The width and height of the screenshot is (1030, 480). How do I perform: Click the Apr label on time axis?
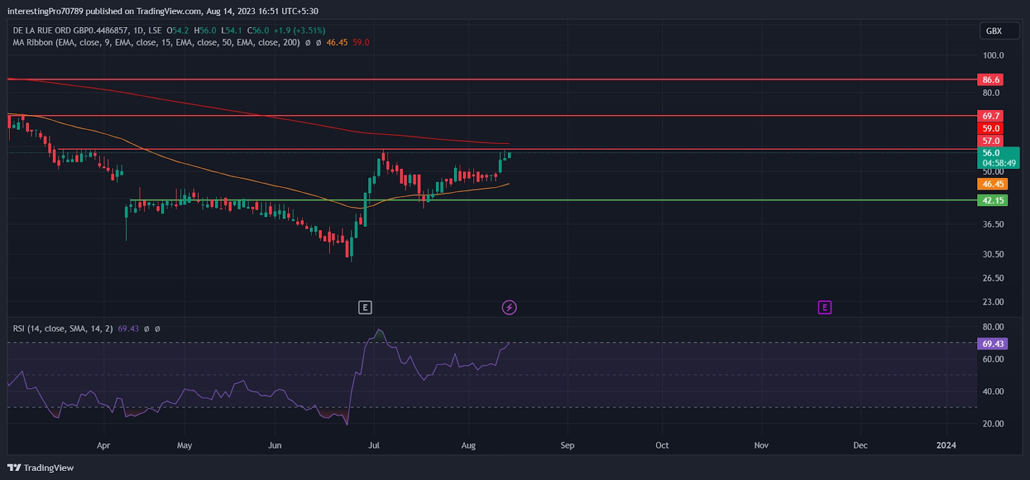[103, 445]
